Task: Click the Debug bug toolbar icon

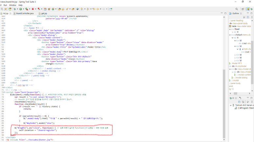Action: [x=15, y=9]
